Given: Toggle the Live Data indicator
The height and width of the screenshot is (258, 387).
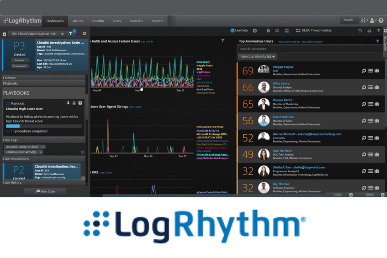Looking at the screenshot, I should (233, 31).
